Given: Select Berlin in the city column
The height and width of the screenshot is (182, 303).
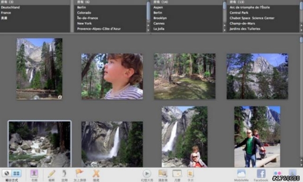Looking at the screenshot, I should 158,13.
